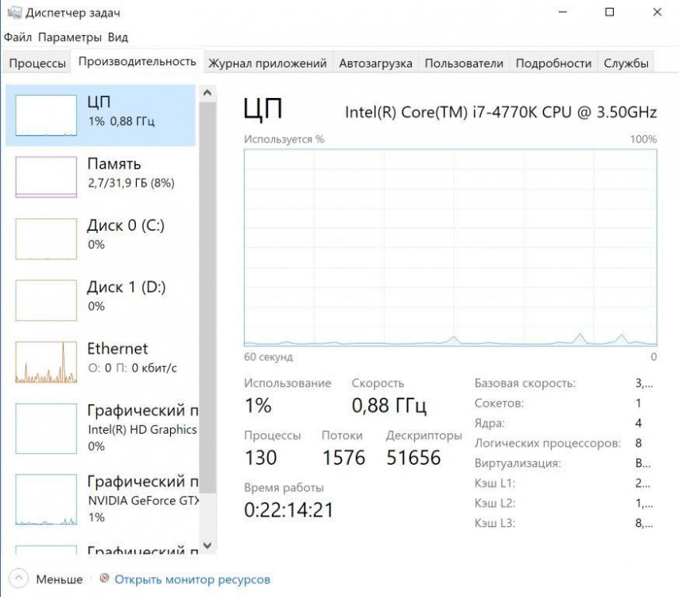
Task: Switch to the Процессы tab
Action: (37, 64)
